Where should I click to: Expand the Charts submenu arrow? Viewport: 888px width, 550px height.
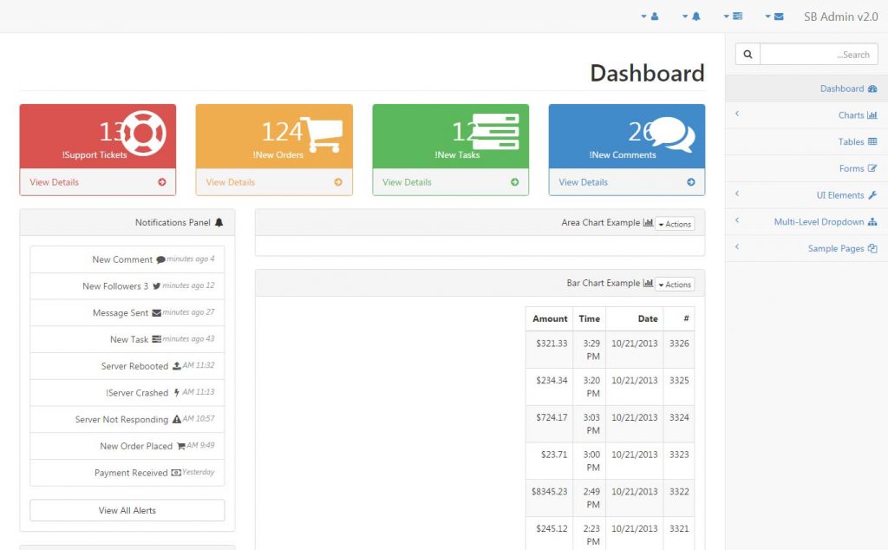737,114
